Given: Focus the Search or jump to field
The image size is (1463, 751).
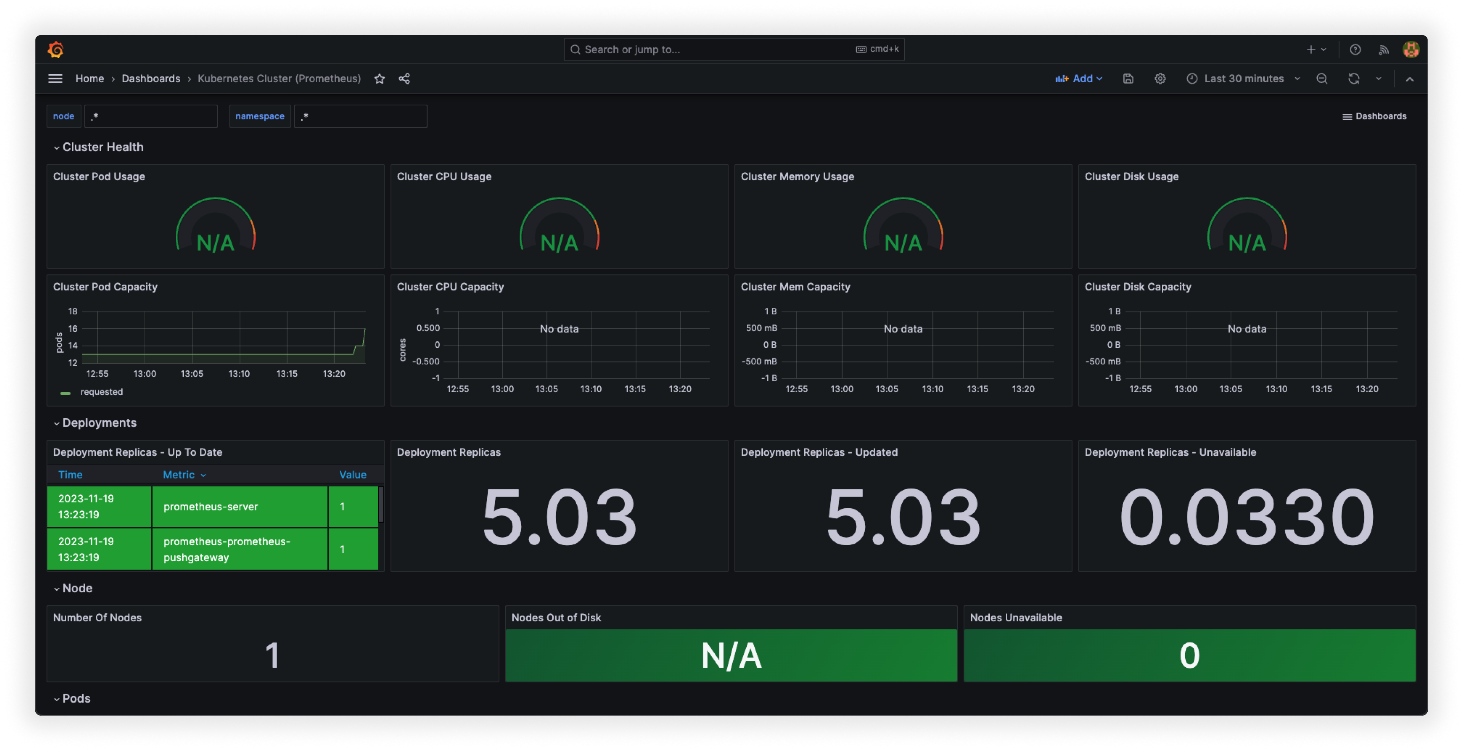Looking at the screenshot, I should click(734, 49).
